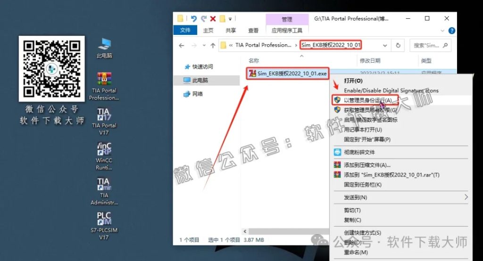The image size is (483, 261).
Task: Open the 此电脑 desktop icon
Action: [x=104, y=48]
